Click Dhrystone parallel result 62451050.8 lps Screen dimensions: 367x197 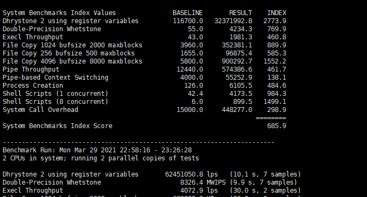tap(192, 174)
